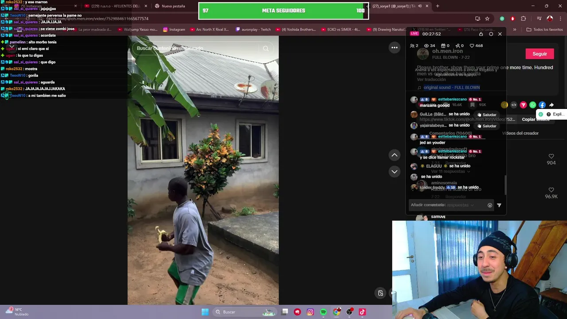Like the comment with 96.9K hearts
Image resolution: width=567 pixels, height=319 pixels.
click(x=551, y=190)
